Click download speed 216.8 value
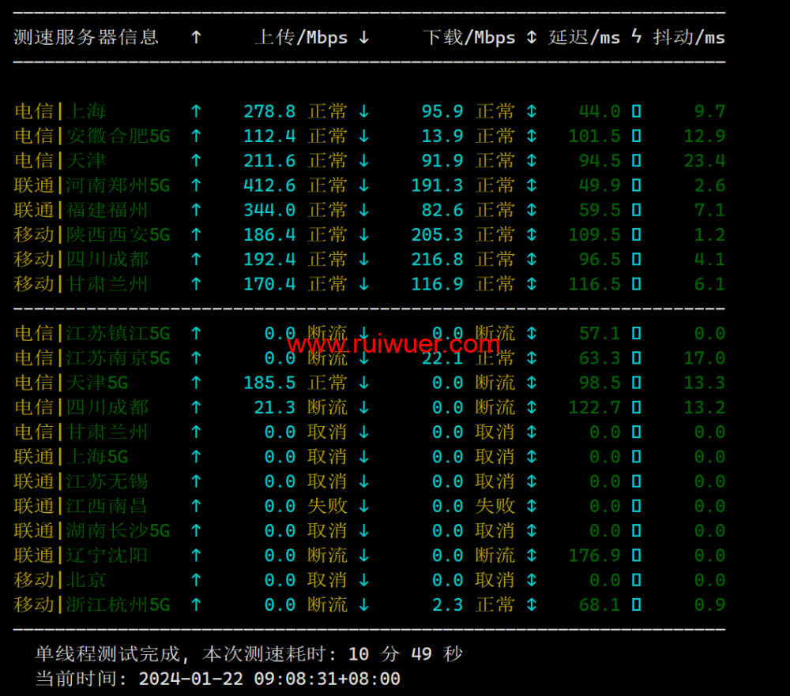The height and width of the screenshot is (696, 790). [x=437, y=260]
